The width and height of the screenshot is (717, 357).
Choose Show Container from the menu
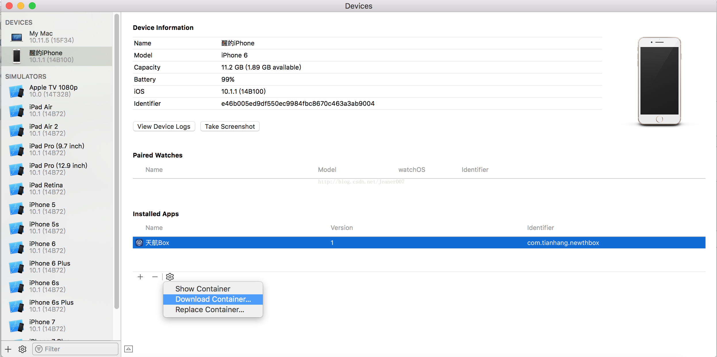pyautogui.click(x=213, y=289)
